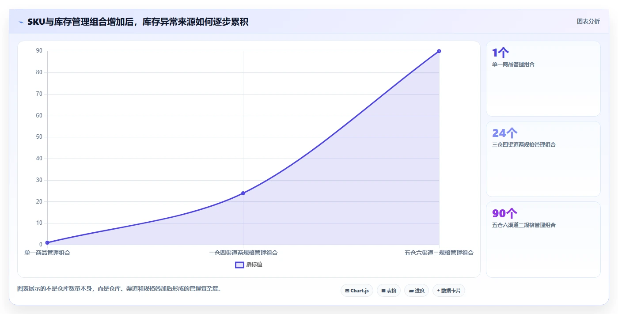
Task: Click the chart title text
Action: pos(138,22)
